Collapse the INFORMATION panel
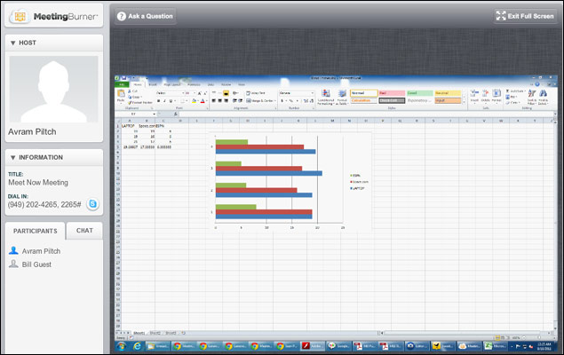Screen dimensions: 564x355 [13, 157]
